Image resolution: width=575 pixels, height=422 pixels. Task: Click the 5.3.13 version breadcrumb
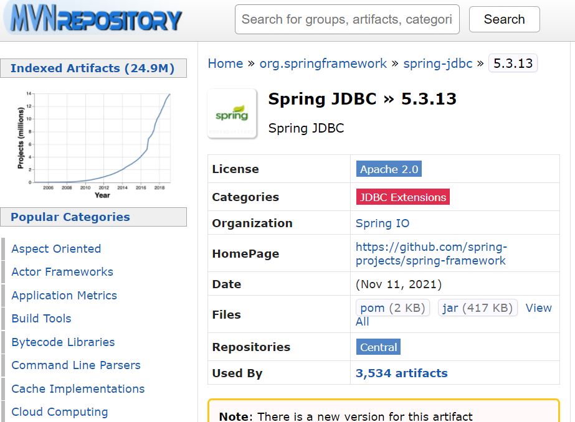coord(513,63)
